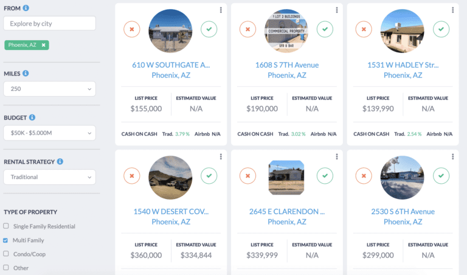Click the info icon beside BUDGET
Screen dimensions: 467x275
tap(32, 117)
